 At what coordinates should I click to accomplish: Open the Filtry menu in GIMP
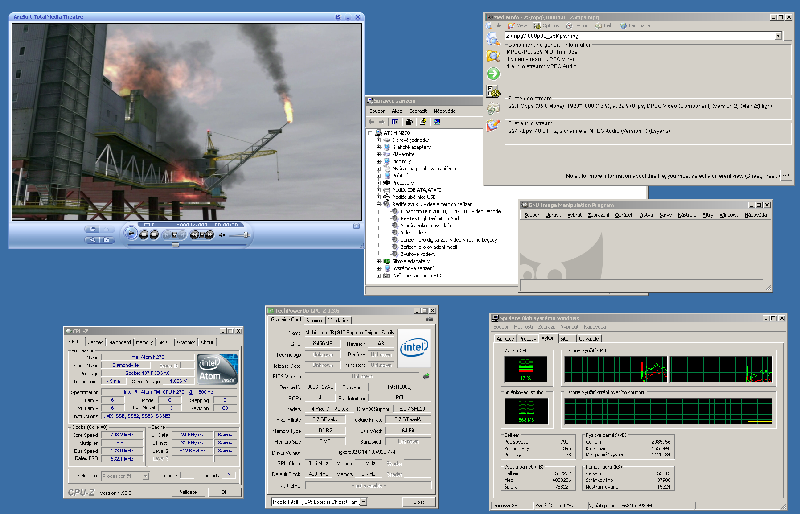click(708, 215)
